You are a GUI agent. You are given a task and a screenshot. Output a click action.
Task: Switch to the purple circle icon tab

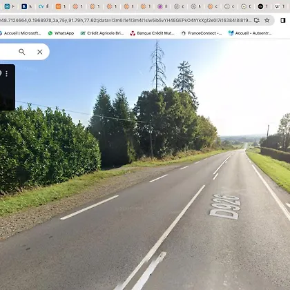[x=162, y=6]
